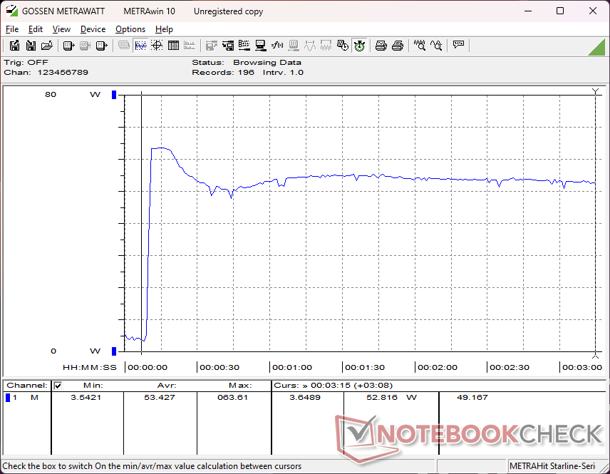The image size is (610, 474).
Task: Open a file with the folder icon
Action: coord(47,46)
